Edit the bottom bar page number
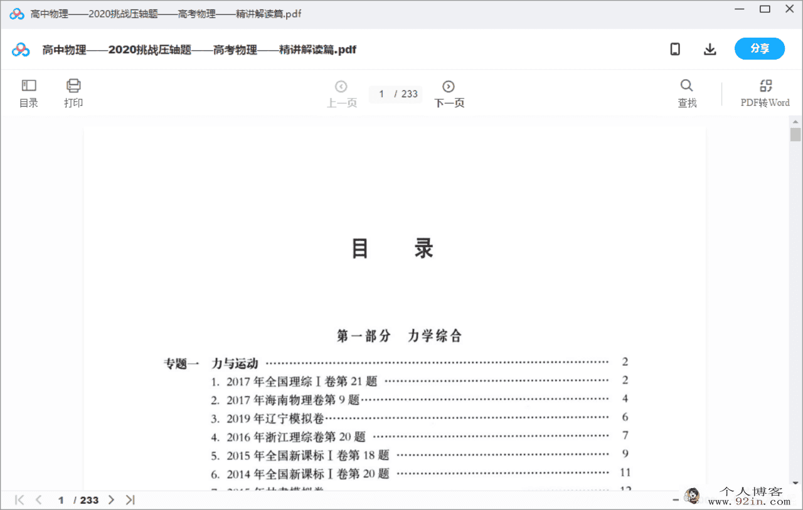 pos(61,500)
